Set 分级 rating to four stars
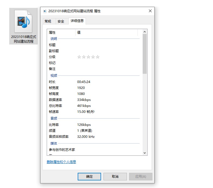Screen dimensions: 213x188 pos(93,57)
